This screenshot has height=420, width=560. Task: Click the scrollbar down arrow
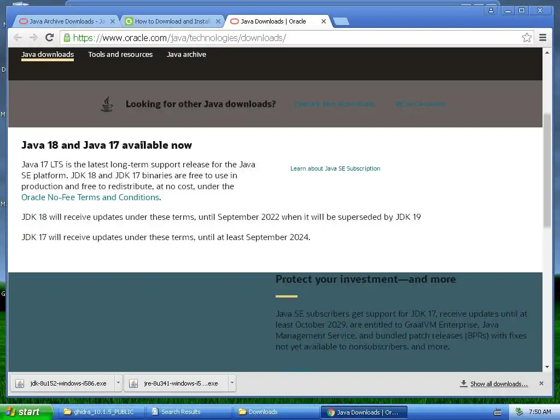pos(547,367)
